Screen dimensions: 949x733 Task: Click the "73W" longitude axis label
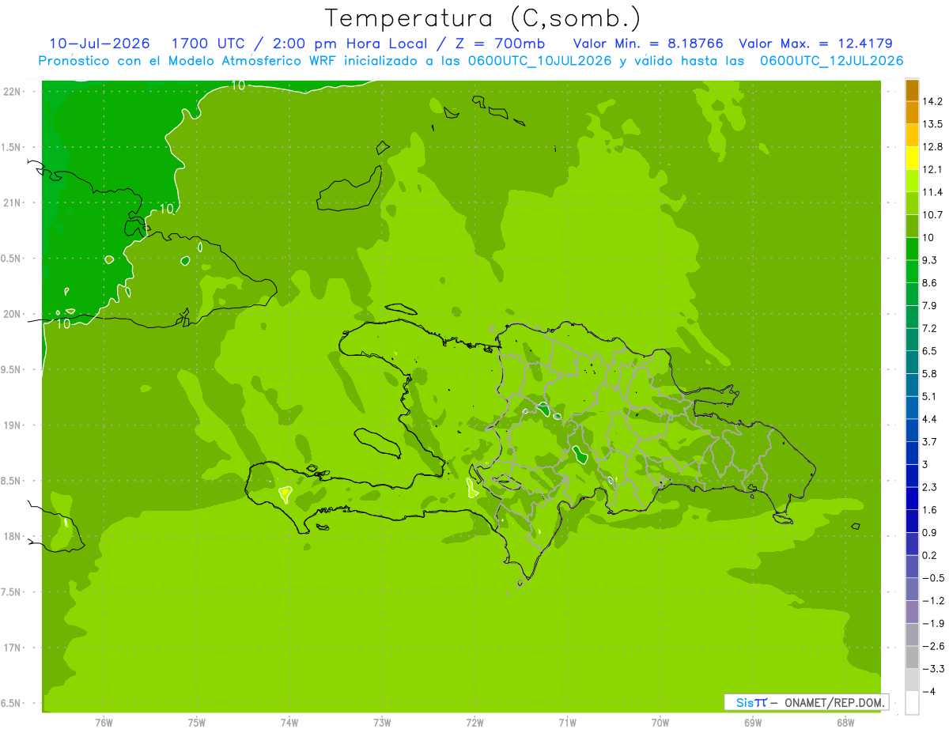382,723
